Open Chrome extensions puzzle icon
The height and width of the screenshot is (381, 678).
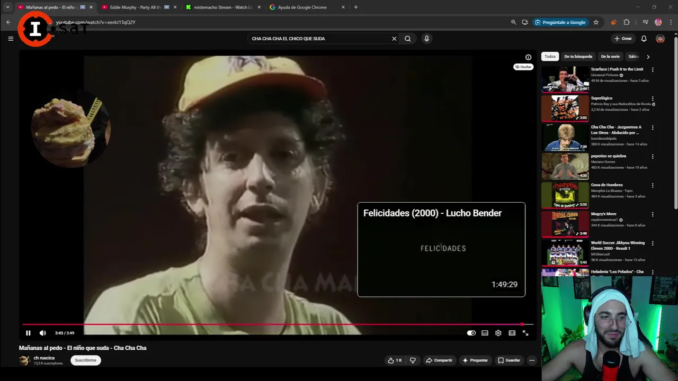pos(627,22)
